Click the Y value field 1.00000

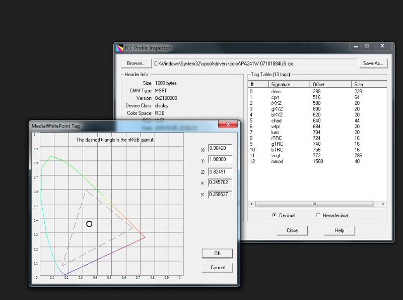[220, 159]
